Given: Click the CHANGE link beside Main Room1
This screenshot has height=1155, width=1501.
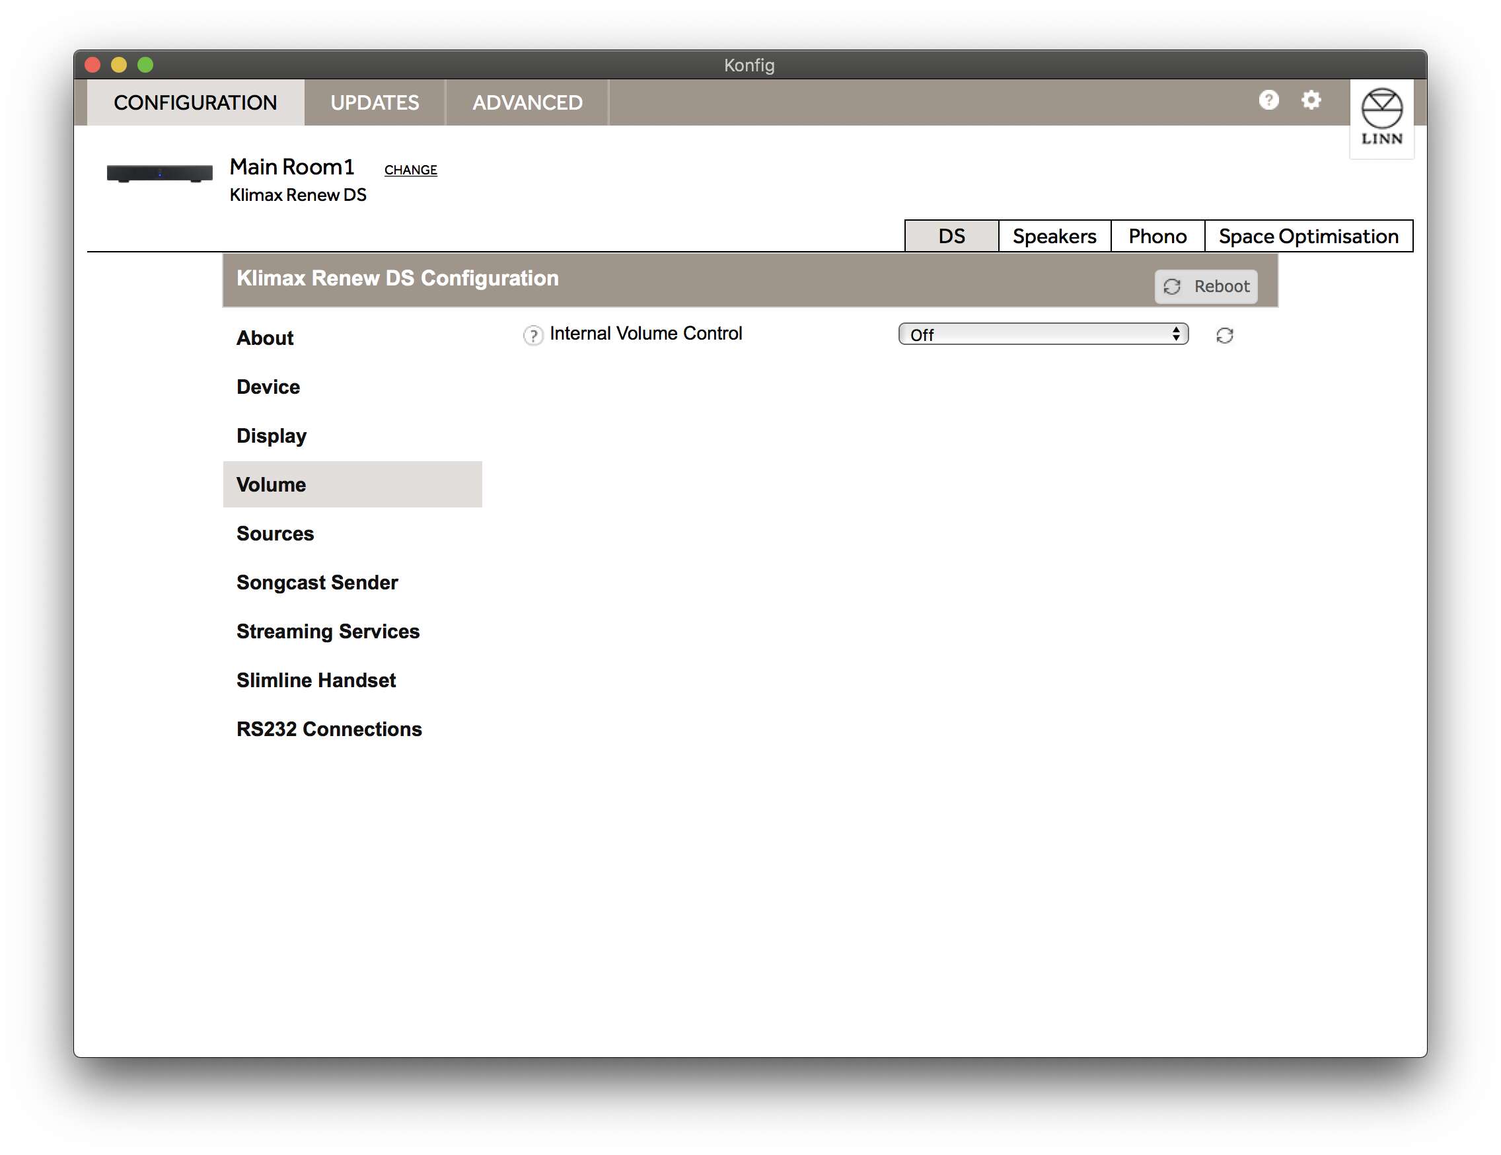Looking at the screenshot, I should pyautogui.click(x=410, y=170).
